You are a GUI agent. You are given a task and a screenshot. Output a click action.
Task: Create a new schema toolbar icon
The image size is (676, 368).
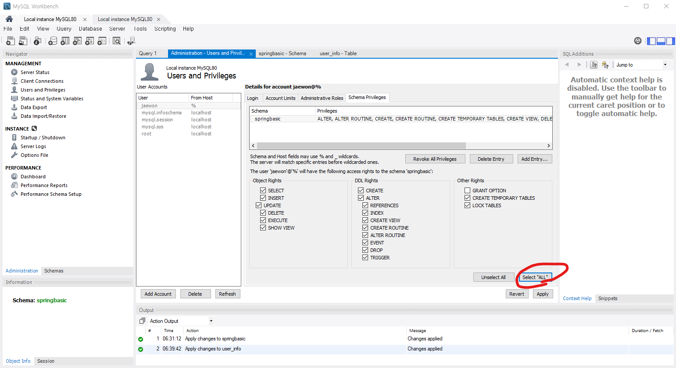click(x=52, y=41)
